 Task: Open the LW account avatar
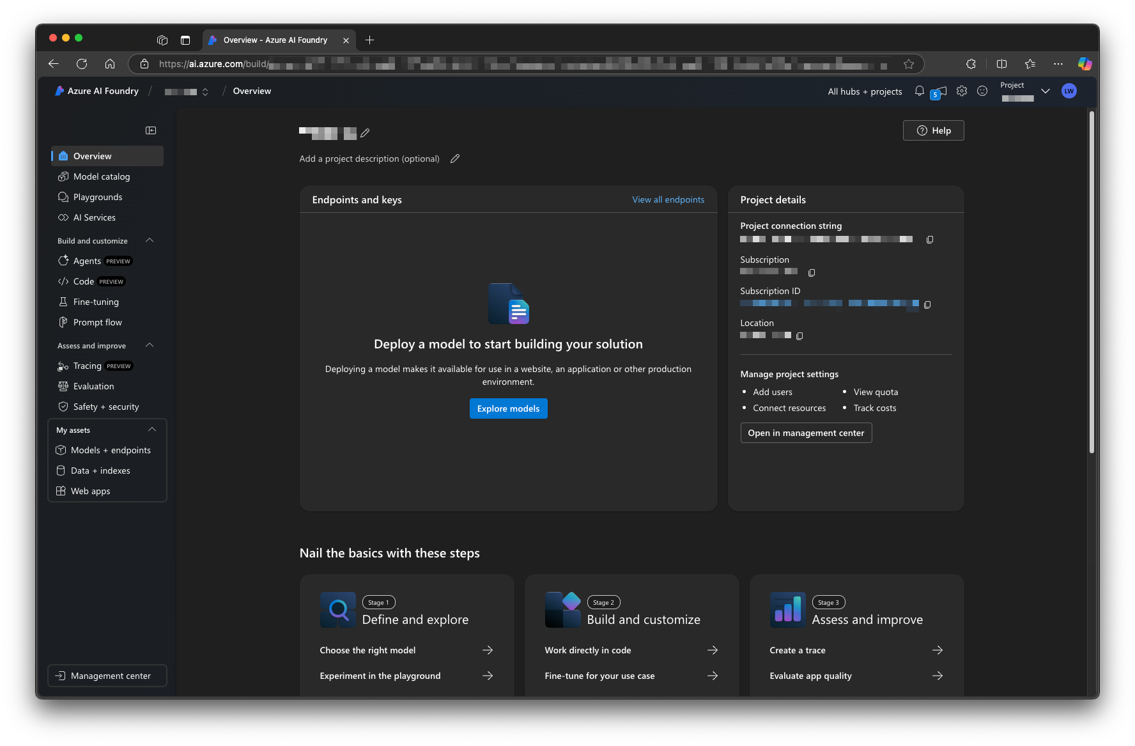[1069, 91]
